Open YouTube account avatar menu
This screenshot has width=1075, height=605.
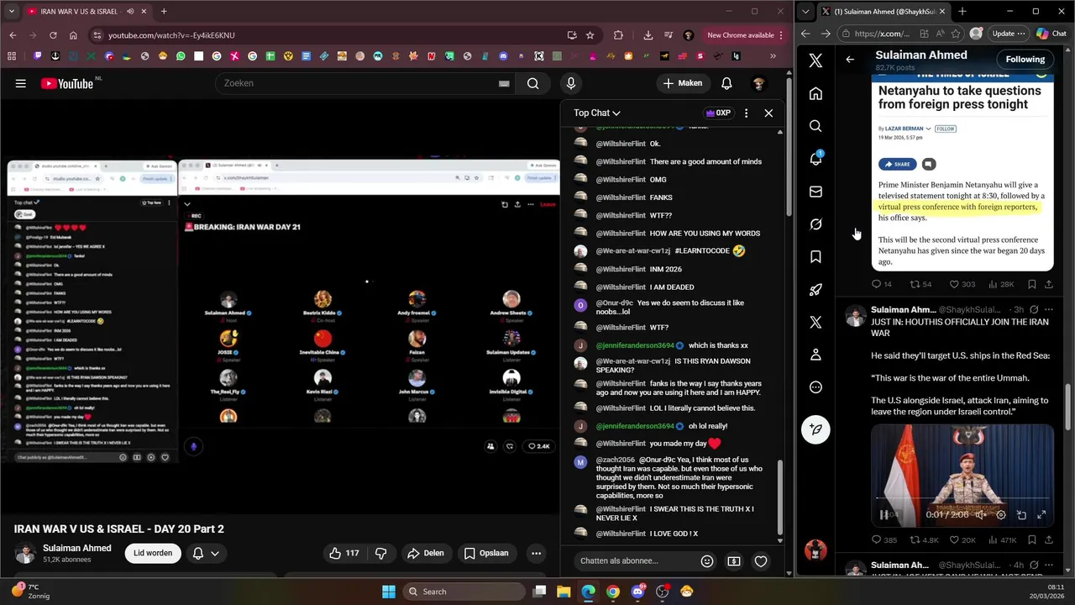tap(758, 83)
